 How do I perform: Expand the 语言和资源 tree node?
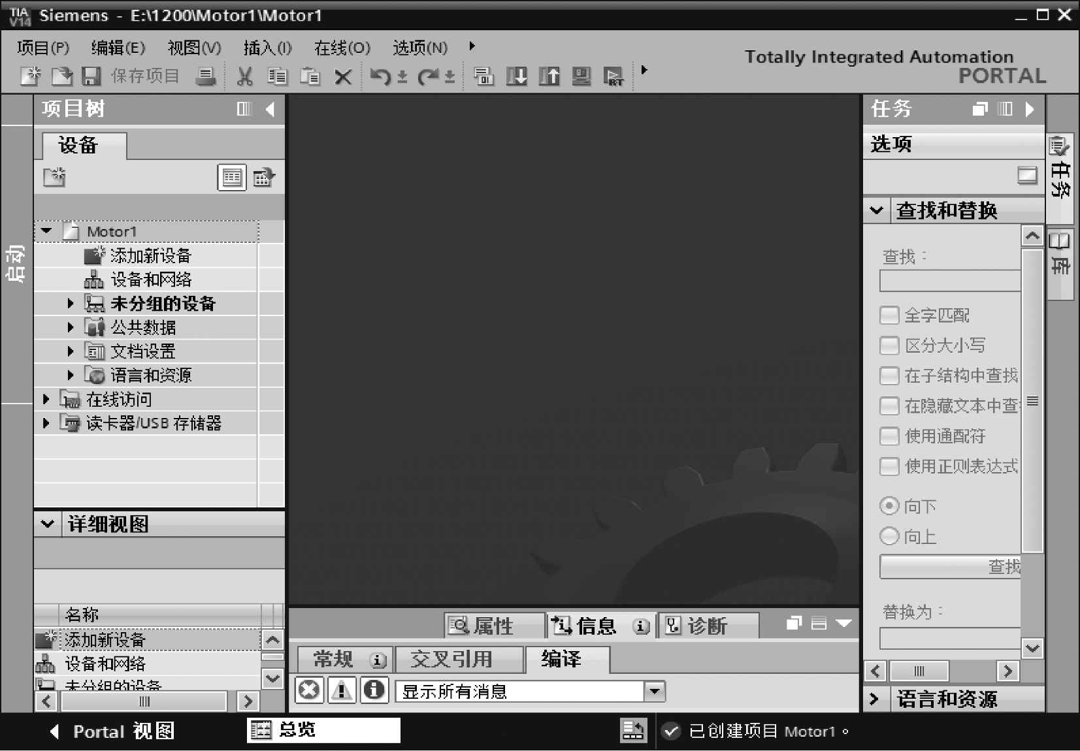(x=71, y=375)
